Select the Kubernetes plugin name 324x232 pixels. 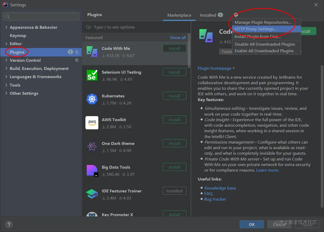tap(113, 96)
